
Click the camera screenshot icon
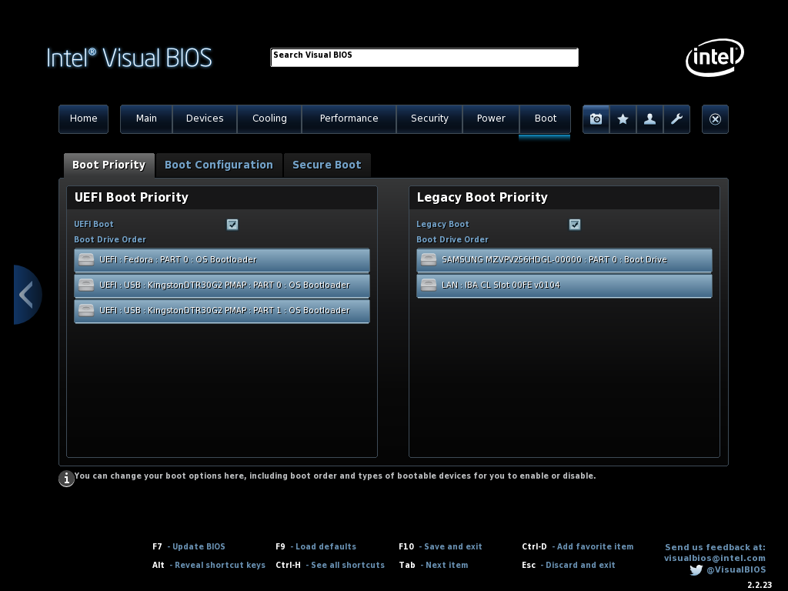[596, 119]
